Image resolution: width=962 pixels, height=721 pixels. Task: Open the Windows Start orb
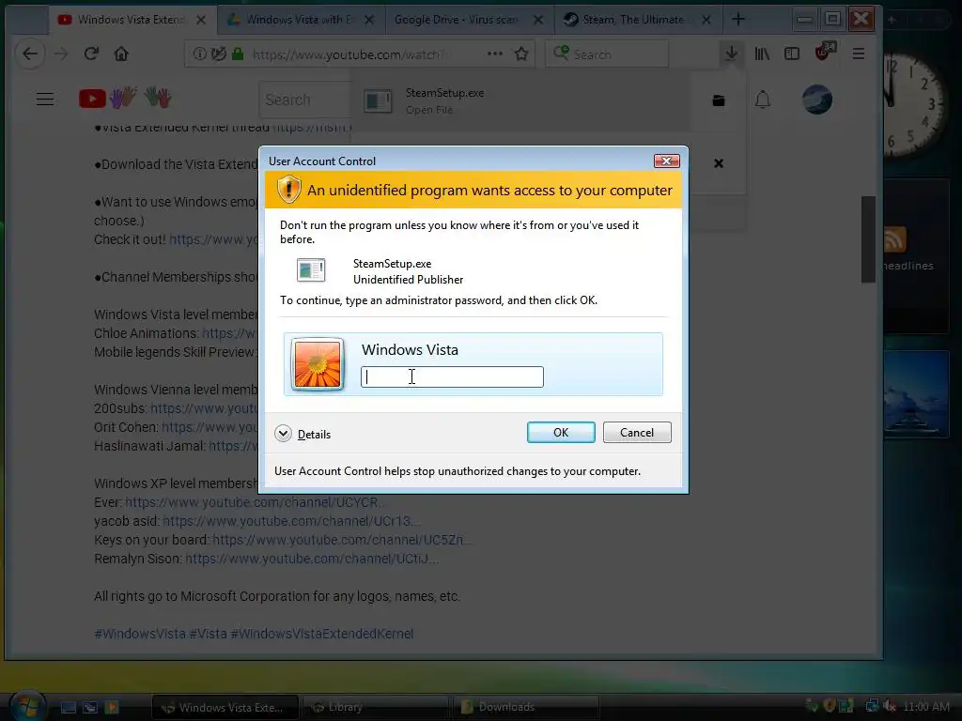pyautogui.click(x=28, y=706)
